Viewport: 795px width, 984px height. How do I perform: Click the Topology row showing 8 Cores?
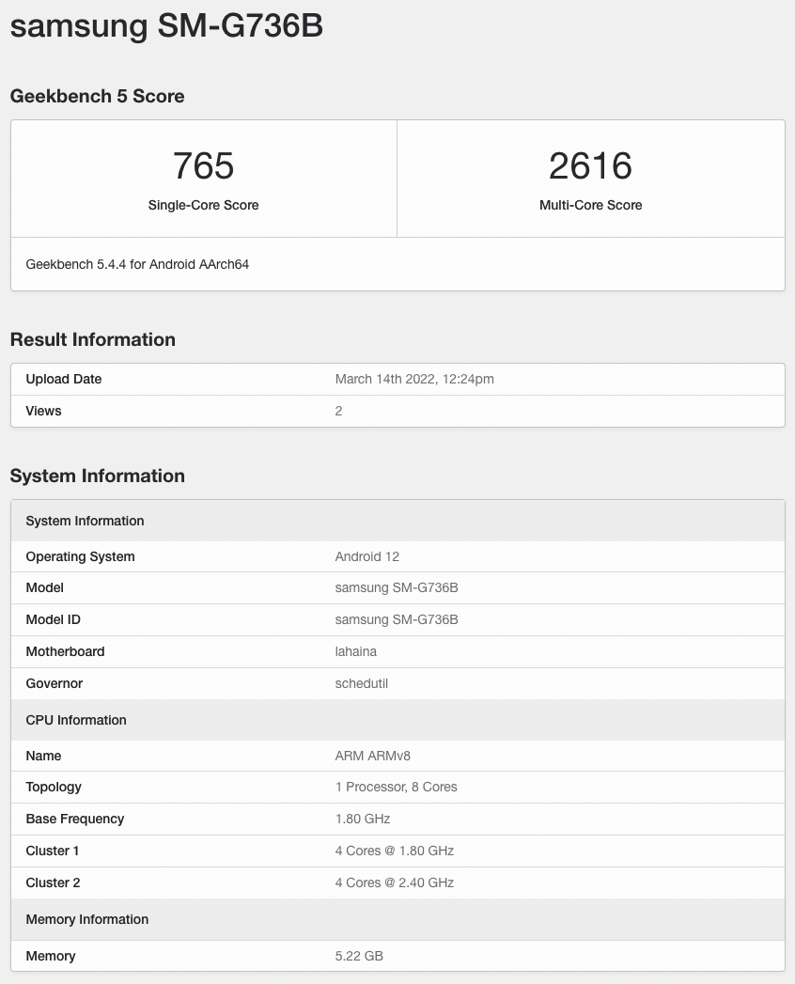(x=396, y=787)
